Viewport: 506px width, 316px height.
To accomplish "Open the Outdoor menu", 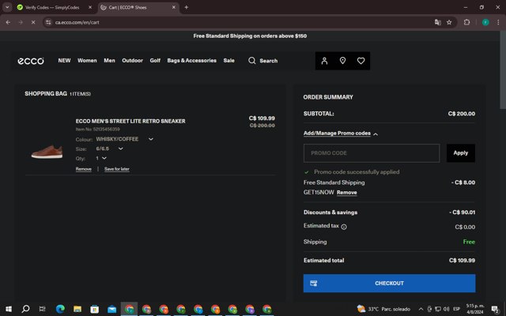I will 132,60.
